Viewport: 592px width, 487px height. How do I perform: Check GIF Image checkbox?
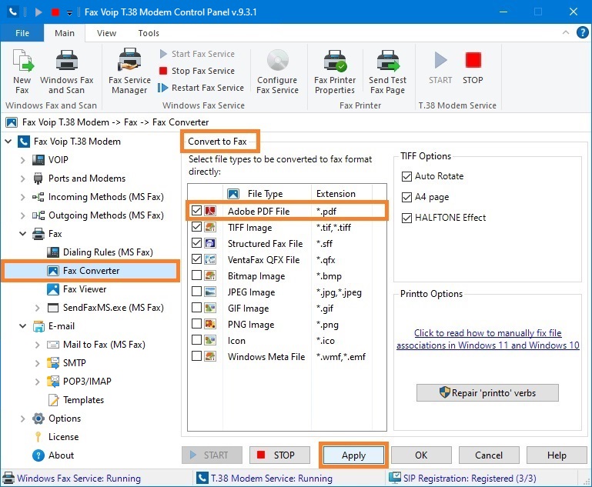click(197, 308)
